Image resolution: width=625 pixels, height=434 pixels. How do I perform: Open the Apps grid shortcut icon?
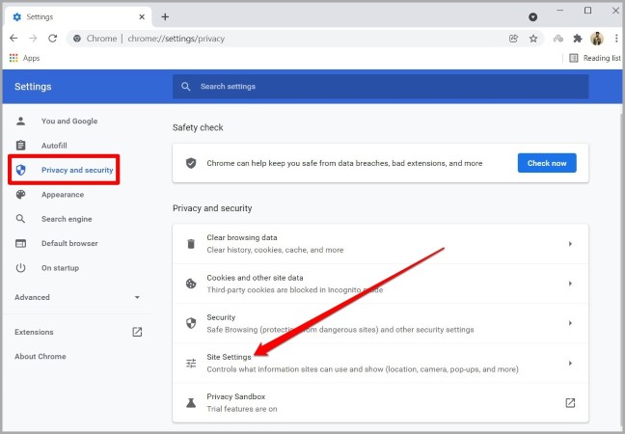(14, 58)
